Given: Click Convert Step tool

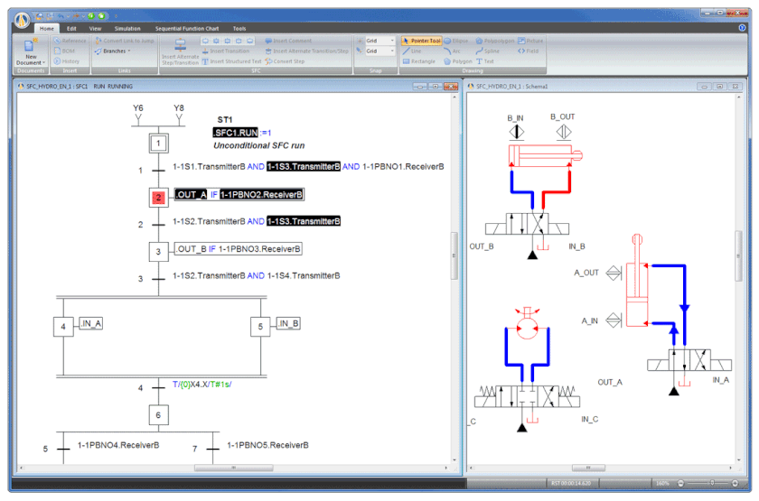Looking at the screenshot, I should tap(285, 61).
